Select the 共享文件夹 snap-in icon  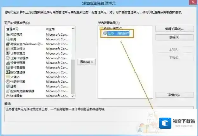click(x=8, y=49)
